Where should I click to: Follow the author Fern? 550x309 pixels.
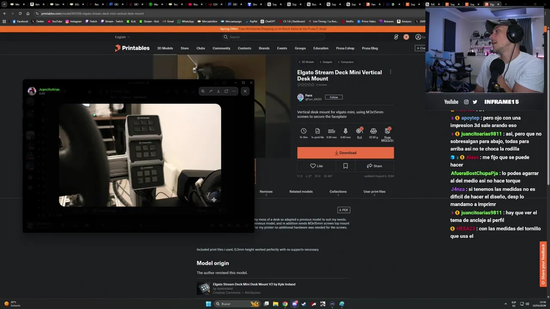click(x=334, y=97)
